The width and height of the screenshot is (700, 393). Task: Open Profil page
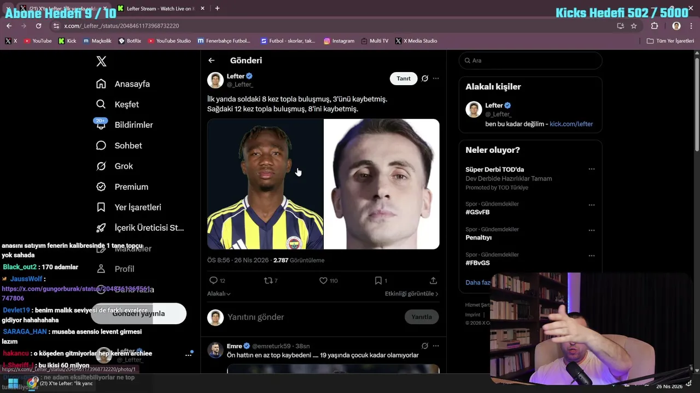click(x=116, y=269)
